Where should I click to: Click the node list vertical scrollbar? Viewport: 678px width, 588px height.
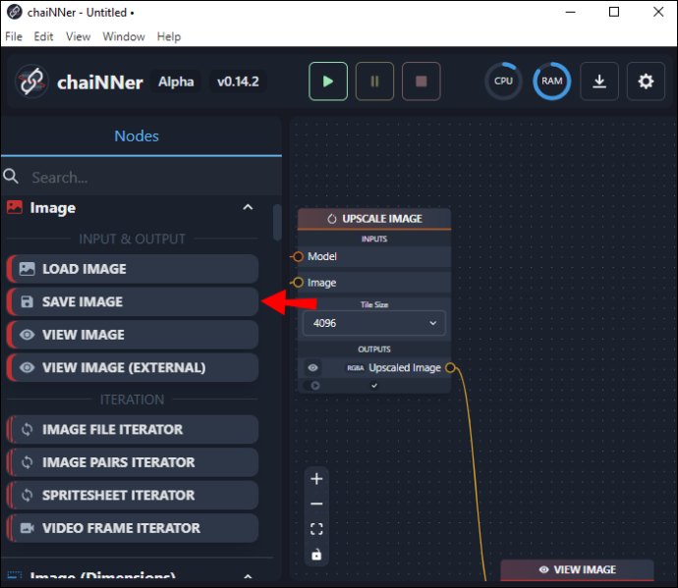pyautogui.click(x=277, y=222)
